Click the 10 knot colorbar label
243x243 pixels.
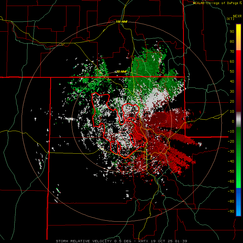click(x=232, y=112)
